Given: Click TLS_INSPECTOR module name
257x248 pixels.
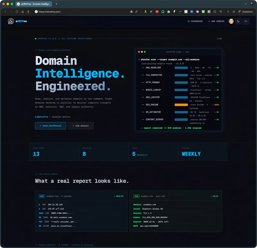Looking at the screenshot, I should tap(154, 75).
